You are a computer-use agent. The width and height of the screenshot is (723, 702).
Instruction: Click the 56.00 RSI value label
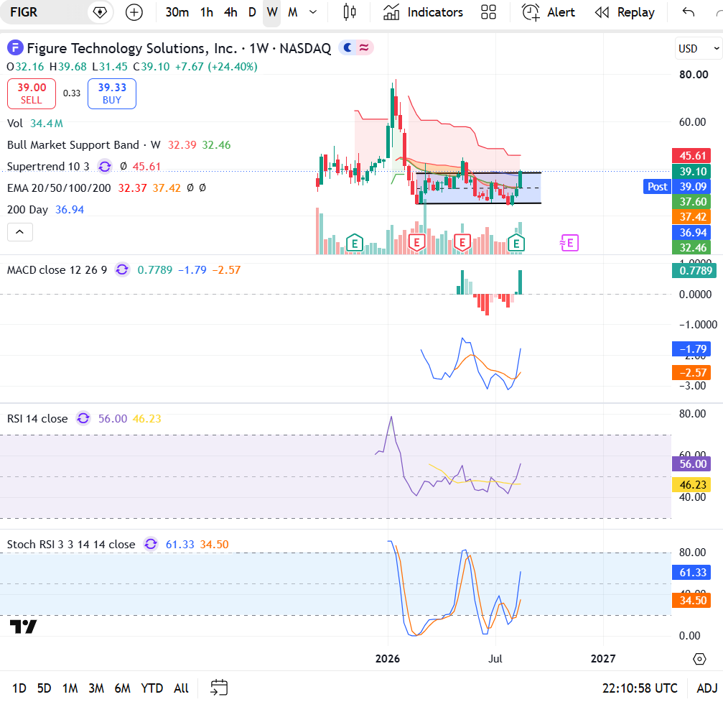pos(691,464)
